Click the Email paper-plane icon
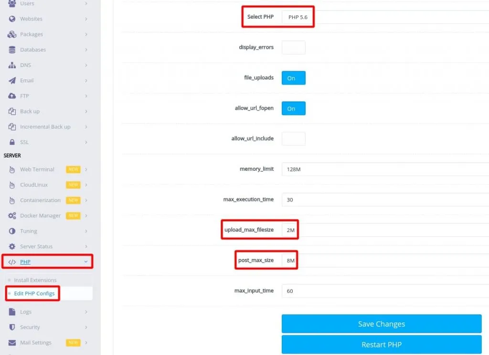Image resolution: width=489 pixels, height=355 pixels. pos(12,81)
